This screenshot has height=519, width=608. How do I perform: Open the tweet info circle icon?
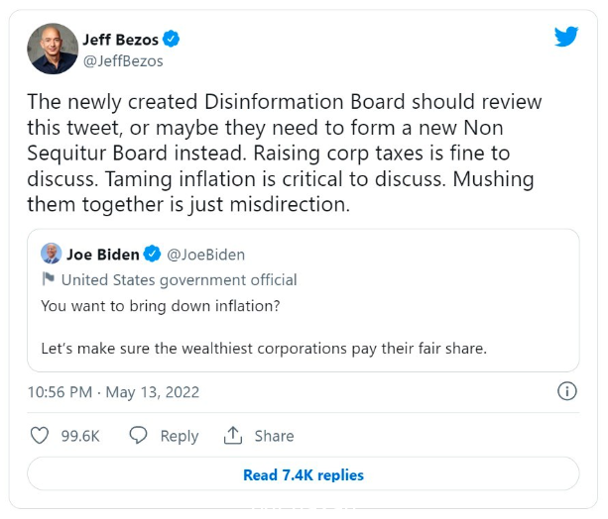pos(567,391)
